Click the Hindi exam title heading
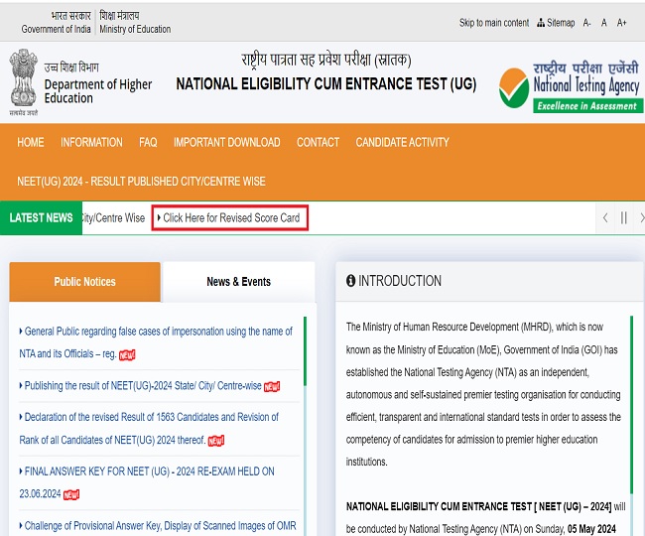The height and width of the screenshot is (536, 645). (326, 61)
